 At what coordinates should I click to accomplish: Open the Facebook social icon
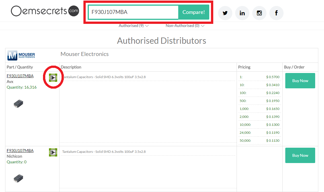[x=276, y=13]
